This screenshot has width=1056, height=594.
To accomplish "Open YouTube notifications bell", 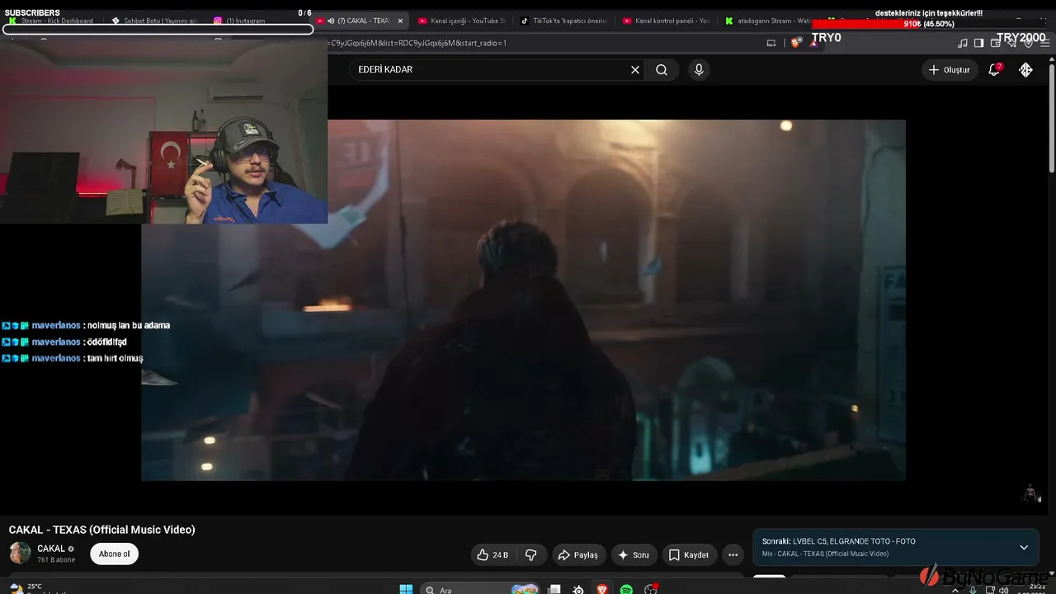I will [x=994, y=70].
